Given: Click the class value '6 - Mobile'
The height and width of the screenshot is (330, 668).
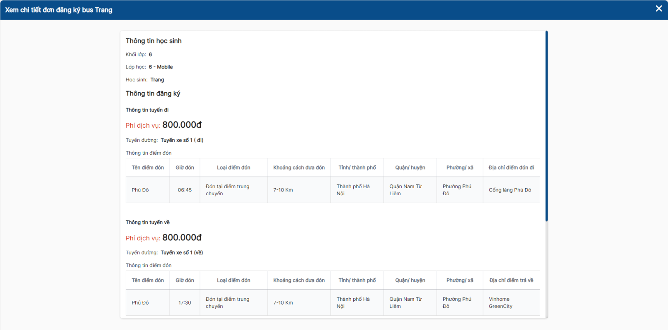Looking at the screenshot, I should 161,67.
